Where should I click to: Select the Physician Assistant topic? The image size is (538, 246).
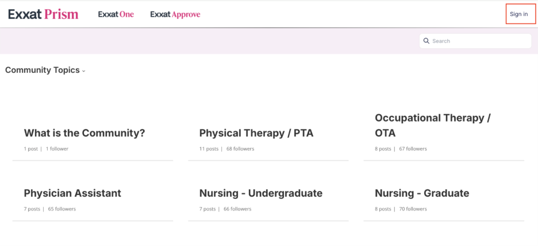[x=72, y=193]
